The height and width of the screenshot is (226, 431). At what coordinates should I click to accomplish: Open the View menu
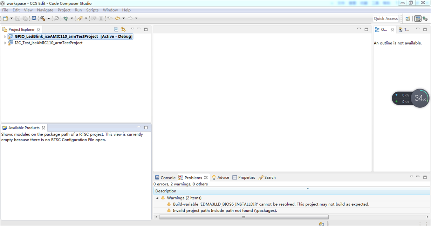(28, 10)
